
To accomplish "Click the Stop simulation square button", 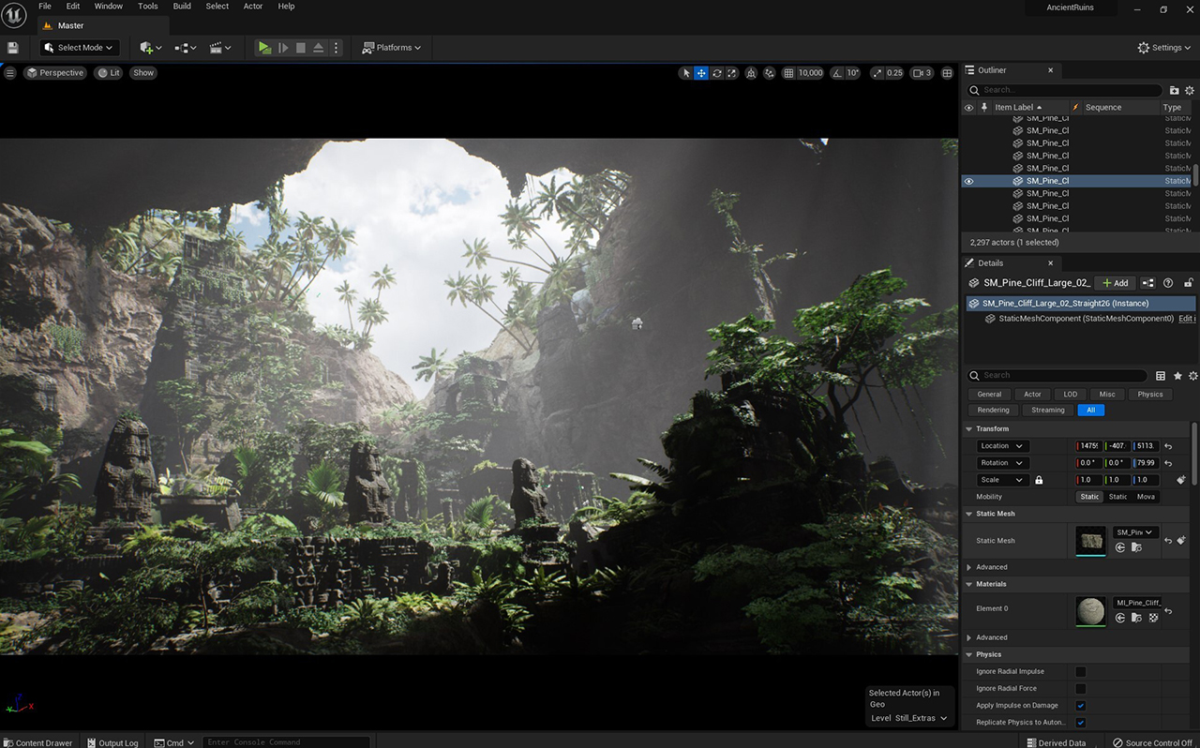I will click(x=301, y=48).
